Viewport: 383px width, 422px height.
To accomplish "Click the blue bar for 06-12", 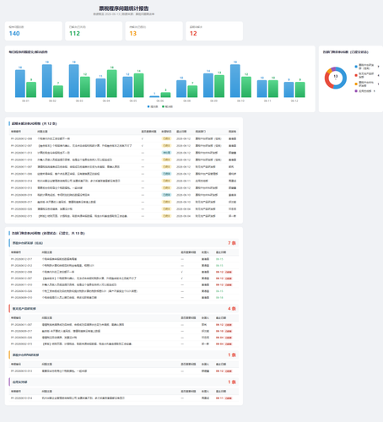I will pos(289,89).
